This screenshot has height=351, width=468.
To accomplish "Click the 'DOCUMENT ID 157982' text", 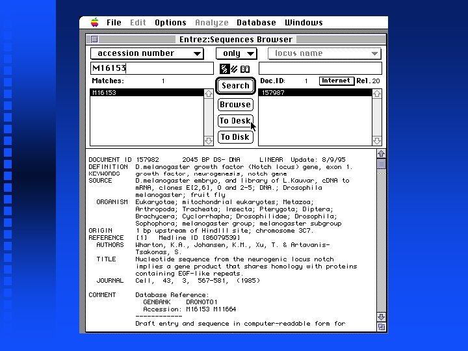I will (124, 160).
